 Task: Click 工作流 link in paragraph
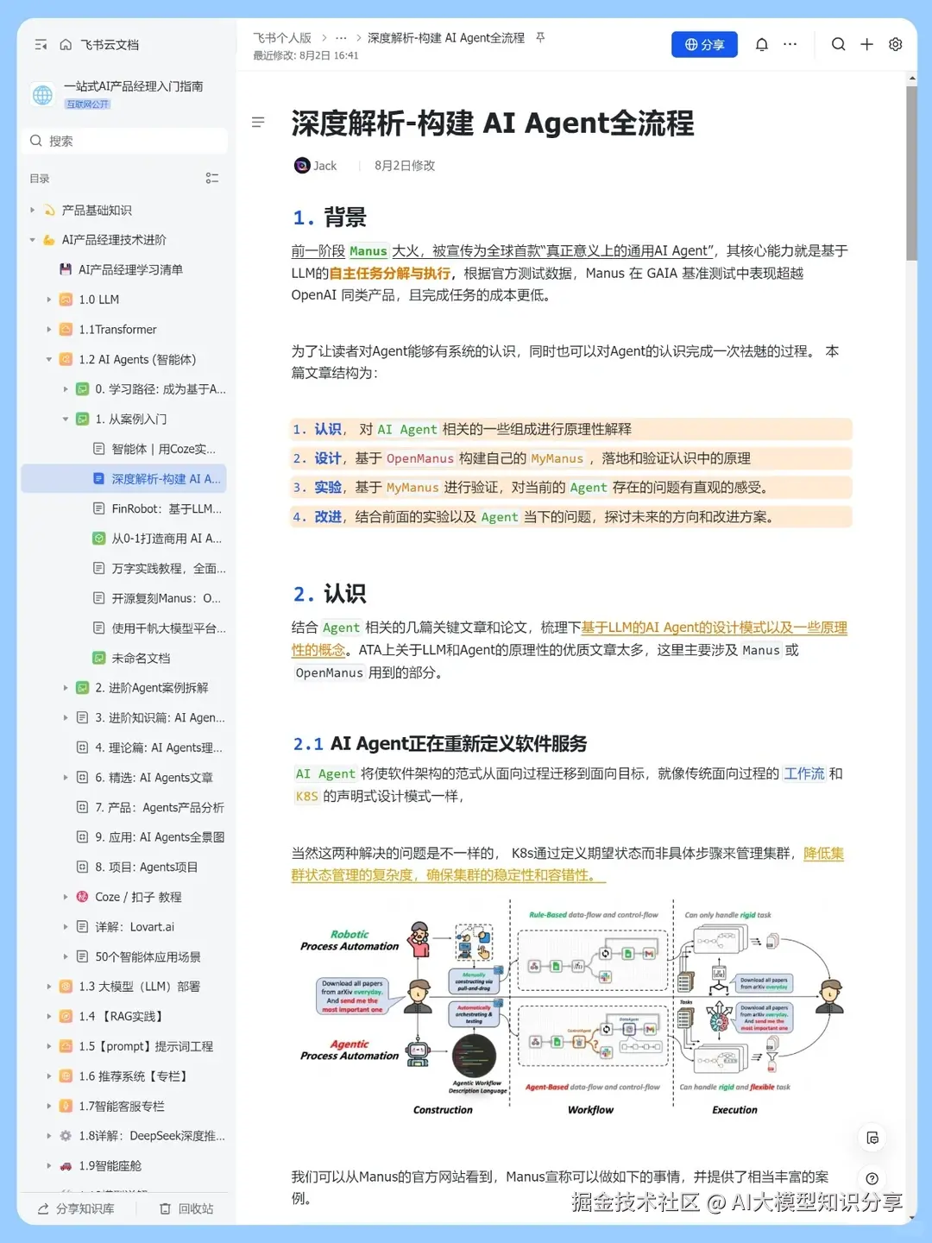point(804,773)
